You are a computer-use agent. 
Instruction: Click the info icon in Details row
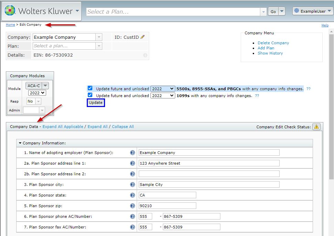click(x=145, y=55)
